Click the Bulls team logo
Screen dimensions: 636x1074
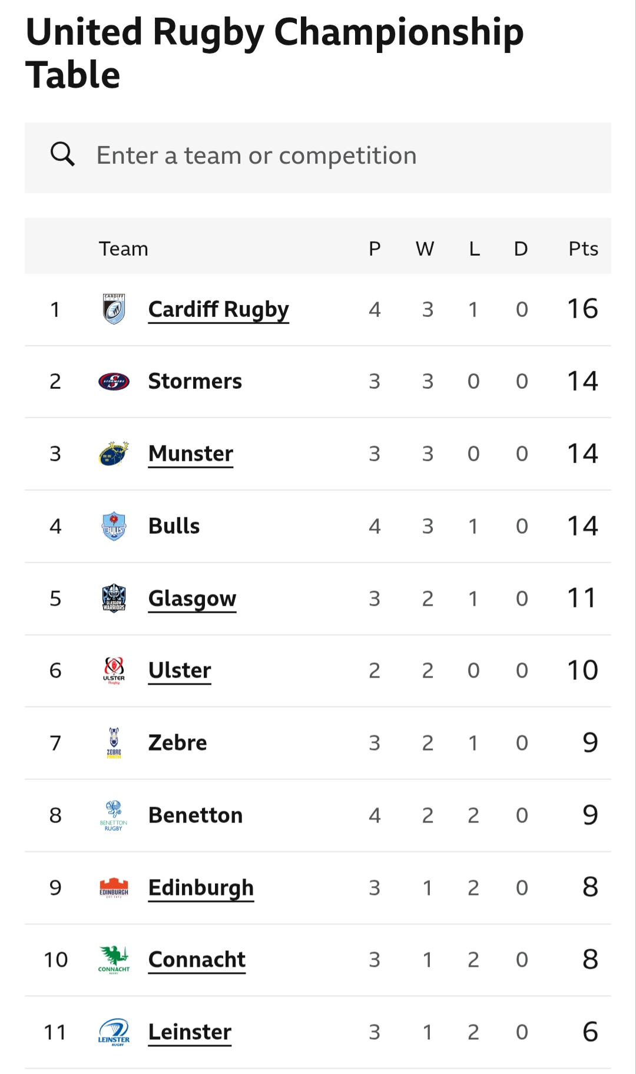pos(114,526)
